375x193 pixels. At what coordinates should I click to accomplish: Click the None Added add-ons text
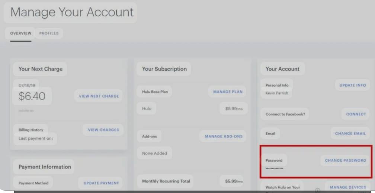coord(154,153)
